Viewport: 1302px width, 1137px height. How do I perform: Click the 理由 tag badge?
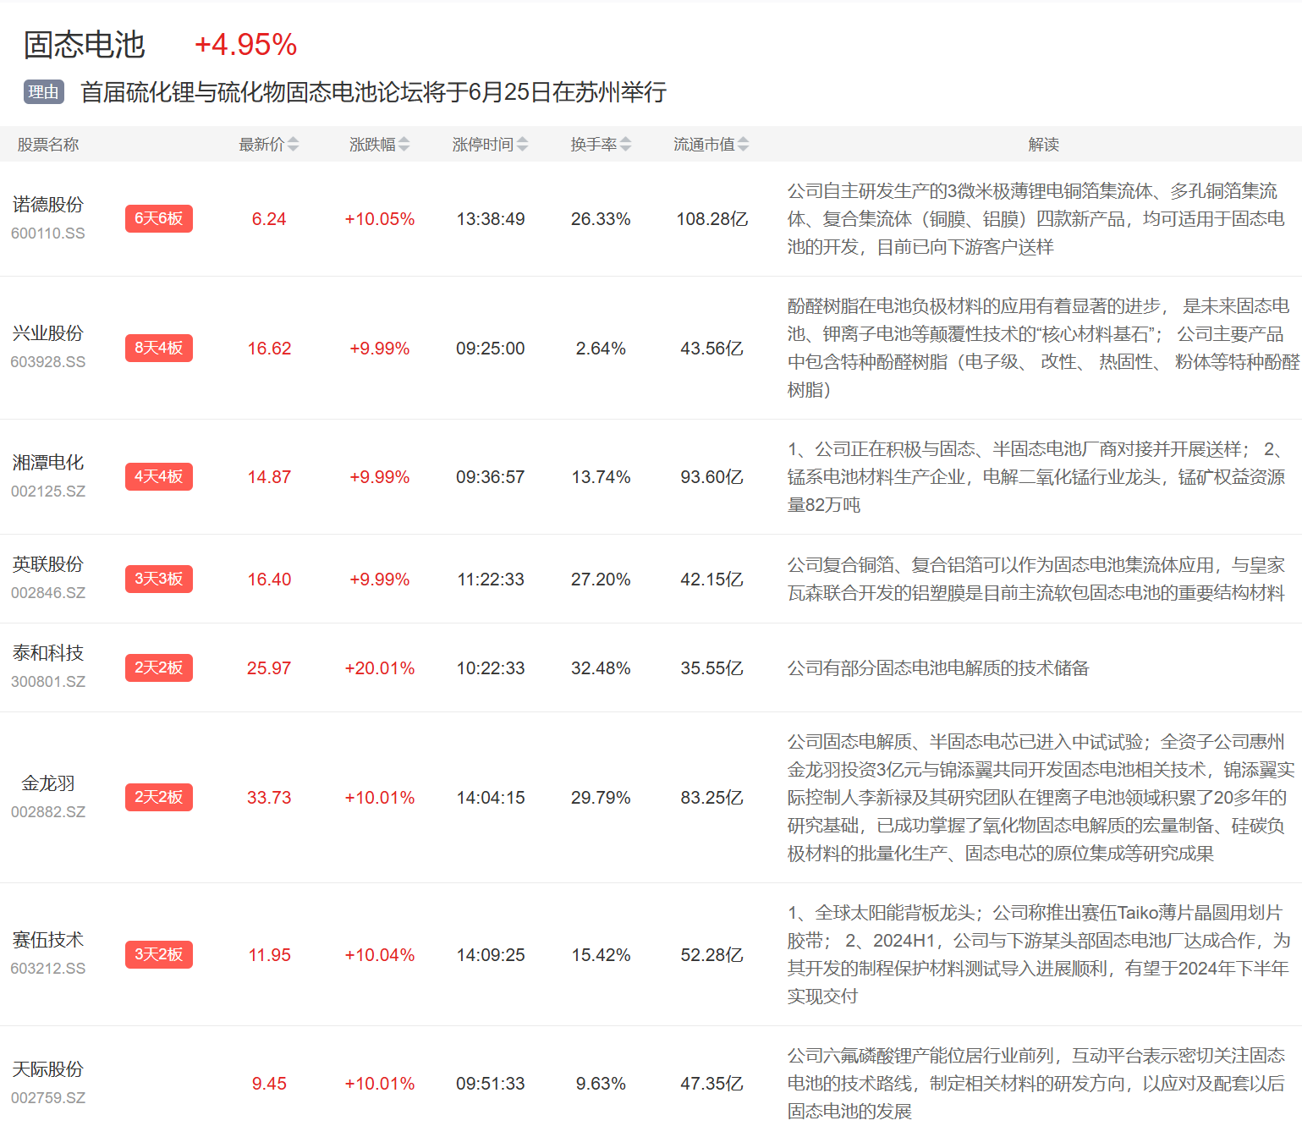coord(43,92)
